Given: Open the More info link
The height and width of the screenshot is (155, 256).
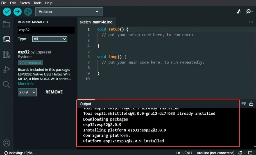Looking at the screenshot, I should tap(26, 83).
